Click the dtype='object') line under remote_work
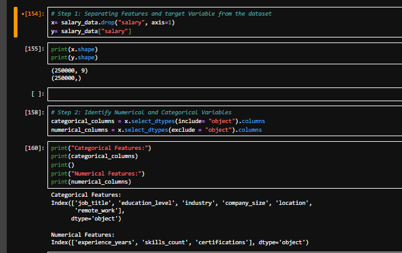This screenshot has width=402, height=253. [x=96, y=219]
